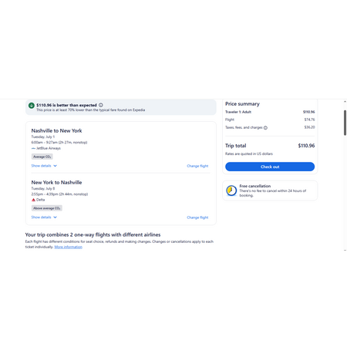Click the info icon beside better than expected
This screenshot has width=347, height=347.
[x=101, y=105]
